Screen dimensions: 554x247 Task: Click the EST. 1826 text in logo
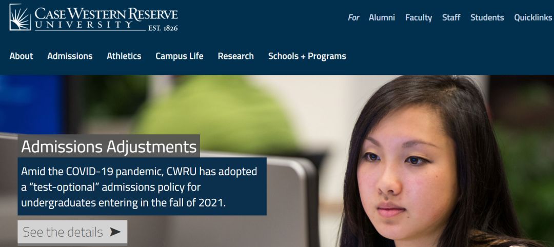point(163,28)
